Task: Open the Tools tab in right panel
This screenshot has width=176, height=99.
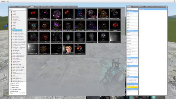Action: (129, 7)
